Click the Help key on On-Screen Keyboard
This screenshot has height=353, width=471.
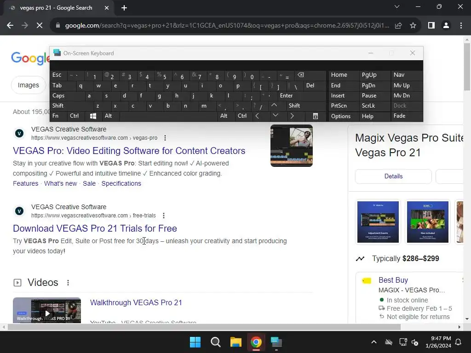coord(374,116)
